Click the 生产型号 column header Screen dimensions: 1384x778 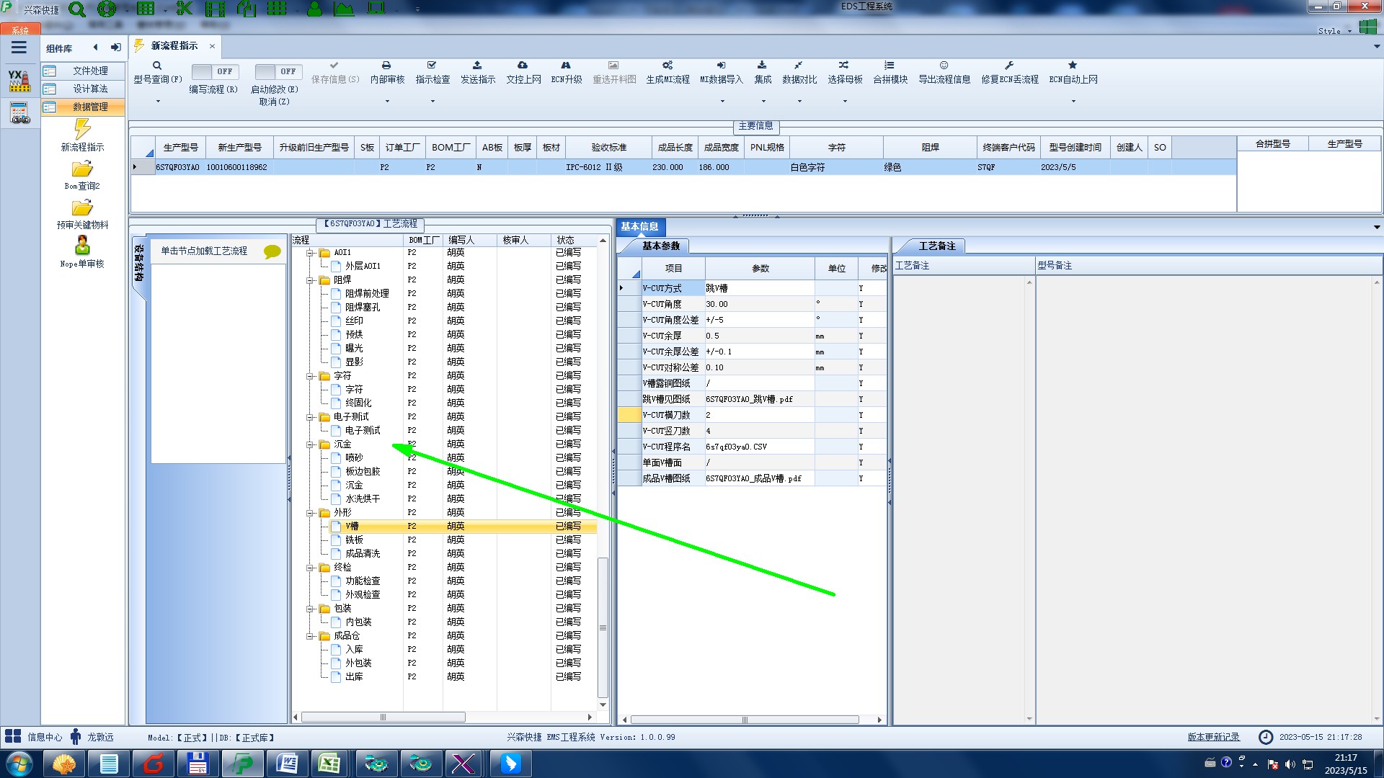[180, 147]
